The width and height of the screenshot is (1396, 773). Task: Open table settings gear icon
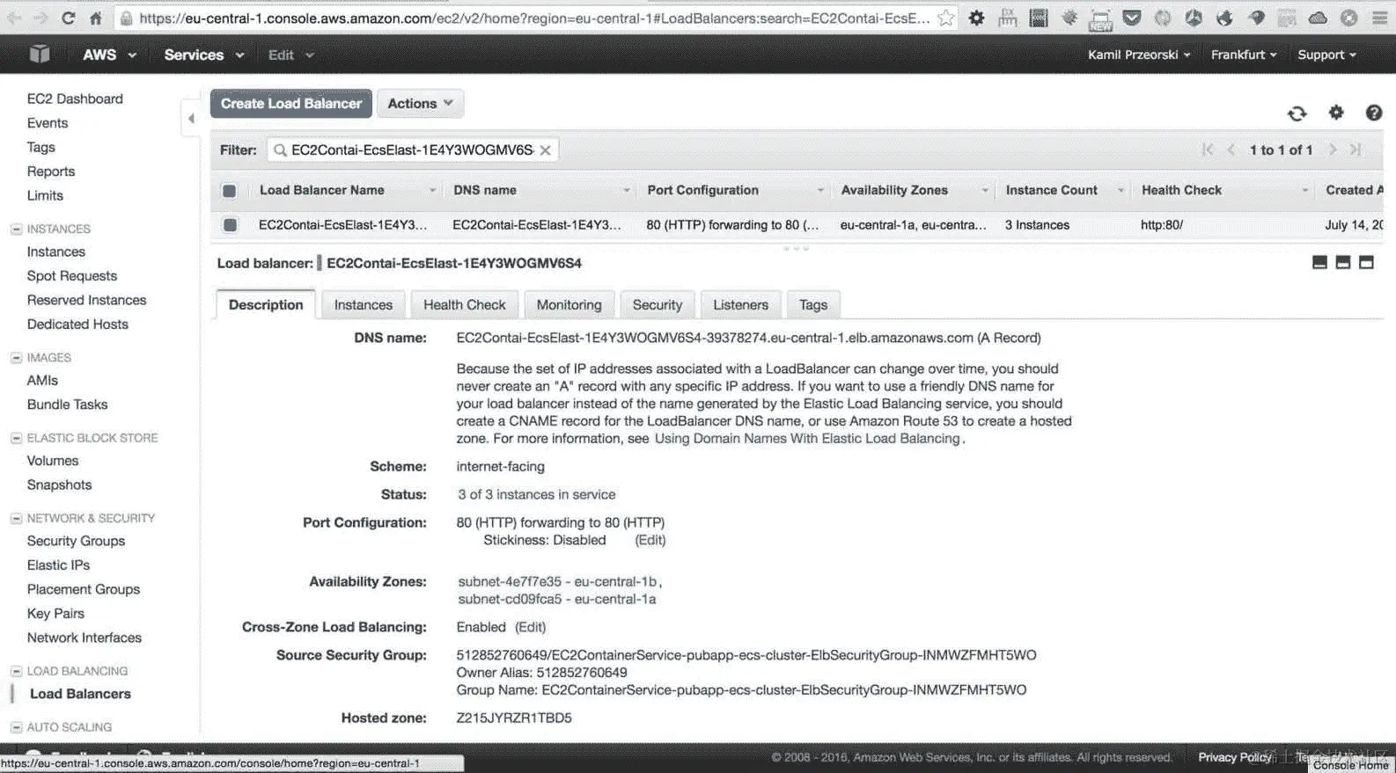(1336, 113)
